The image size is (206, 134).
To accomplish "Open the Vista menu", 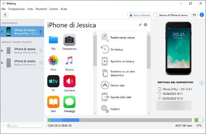I will point(30,9).
